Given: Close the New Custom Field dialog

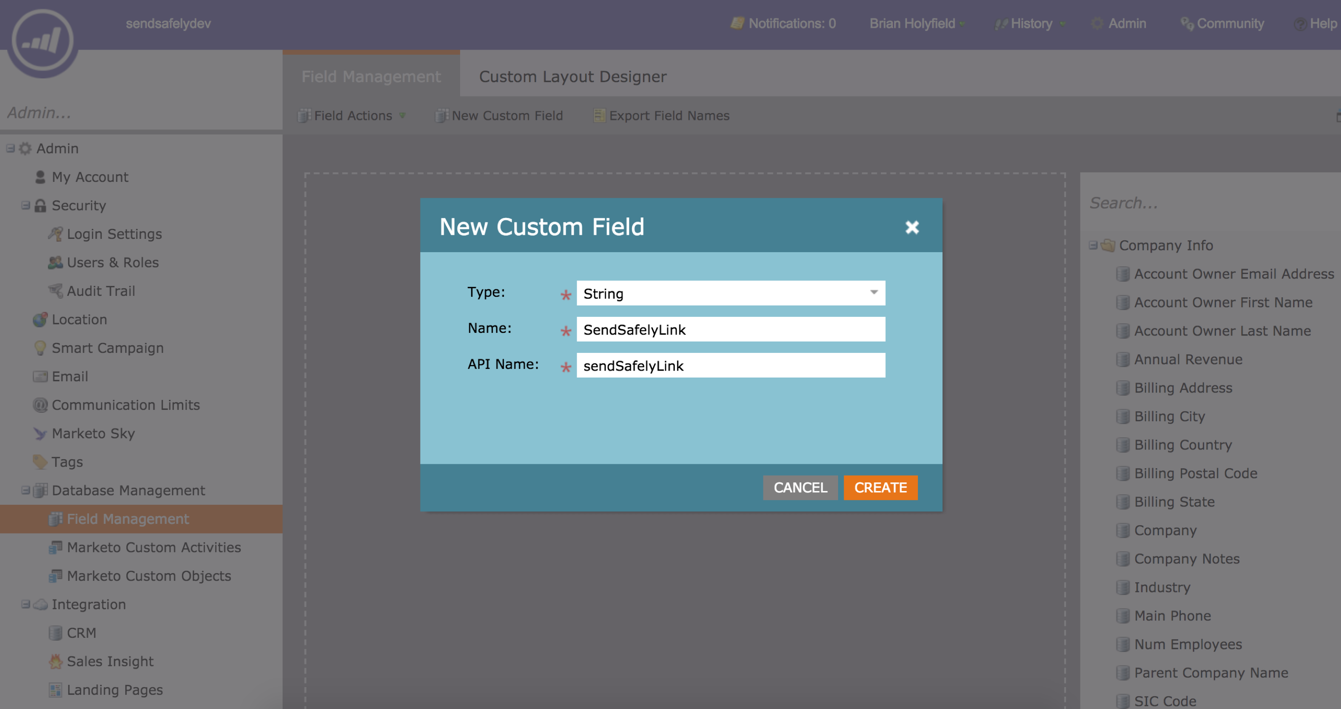Looking at the screenshot, I should tap(912, 228).
